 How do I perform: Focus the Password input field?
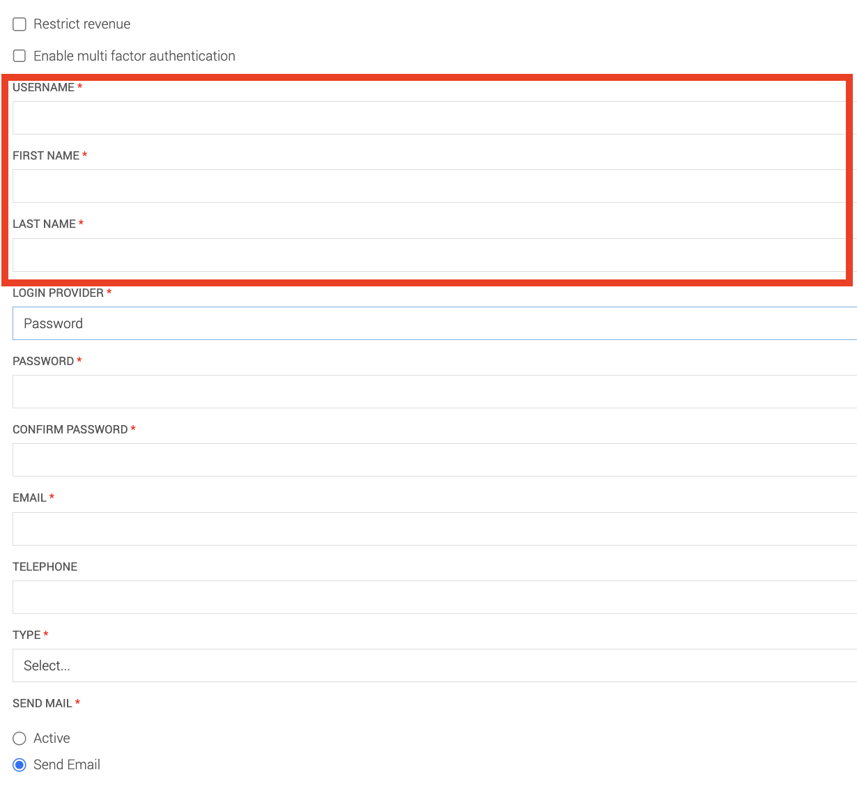click(435, 392)
